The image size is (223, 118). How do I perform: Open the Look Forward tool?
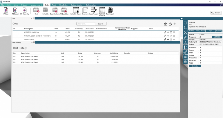pos(93,11)
